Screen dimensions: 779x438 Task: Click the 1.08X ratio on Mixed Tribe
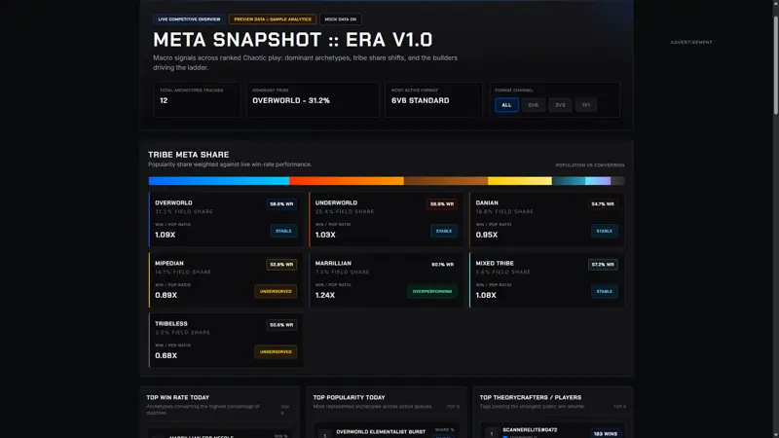(x=486, y=296)
